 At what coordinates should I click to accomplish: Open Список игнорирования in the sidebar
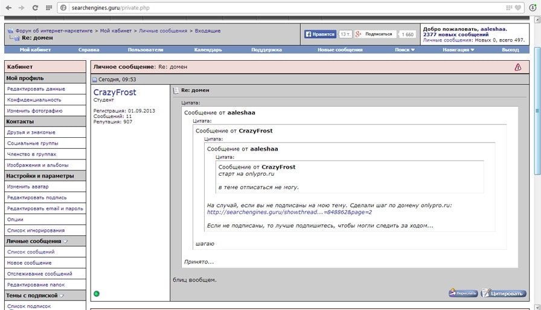tap(36, 231)
